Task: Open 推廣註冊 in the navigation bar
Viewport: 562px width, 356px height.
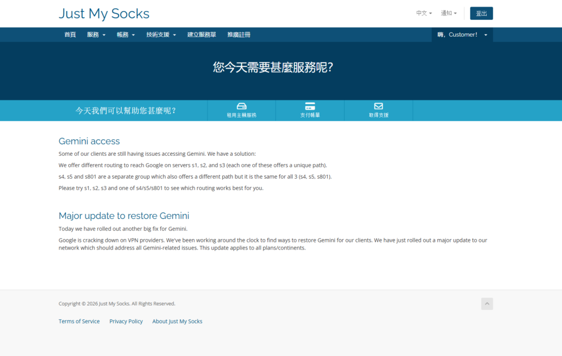Action: point(239,35)
